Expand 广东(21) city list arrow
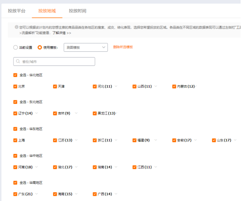Viewport: 246px width, 201px height. click(x=37, y=194)
